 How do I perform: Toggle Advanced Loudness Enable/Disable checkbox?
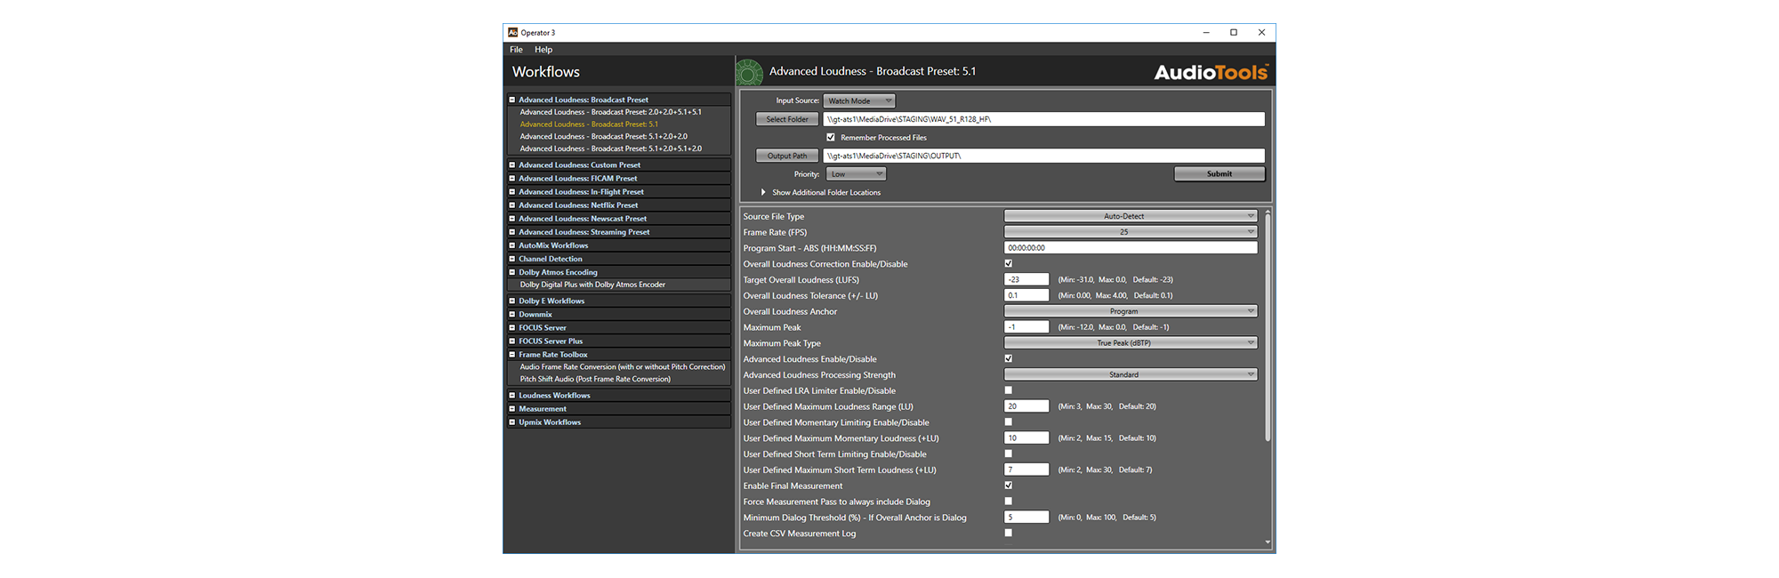[x=1009, y=358]
